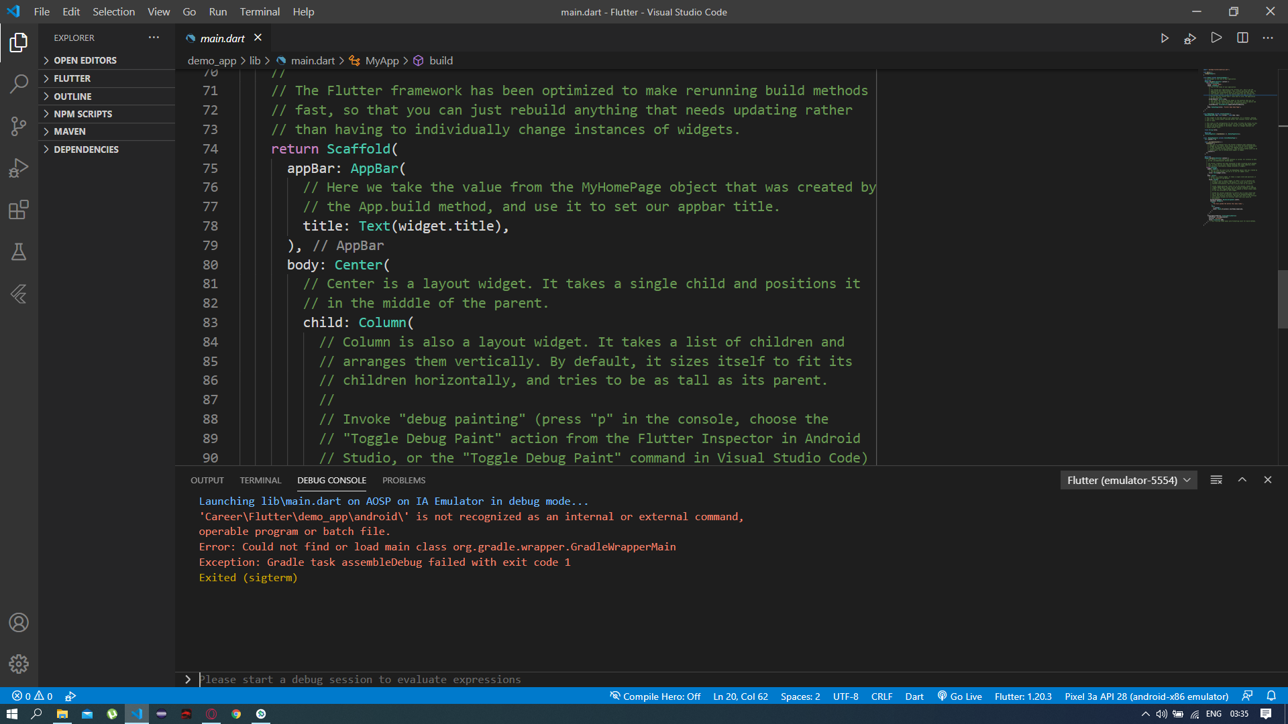Viewport: 1288px width, 724px height.
Task: Open the Accounts icon
Action: 19,623
